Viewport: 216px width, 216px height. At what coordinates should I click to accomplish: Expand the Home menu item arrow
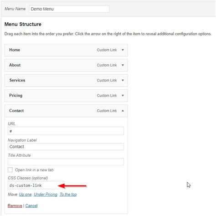(123, 50)
